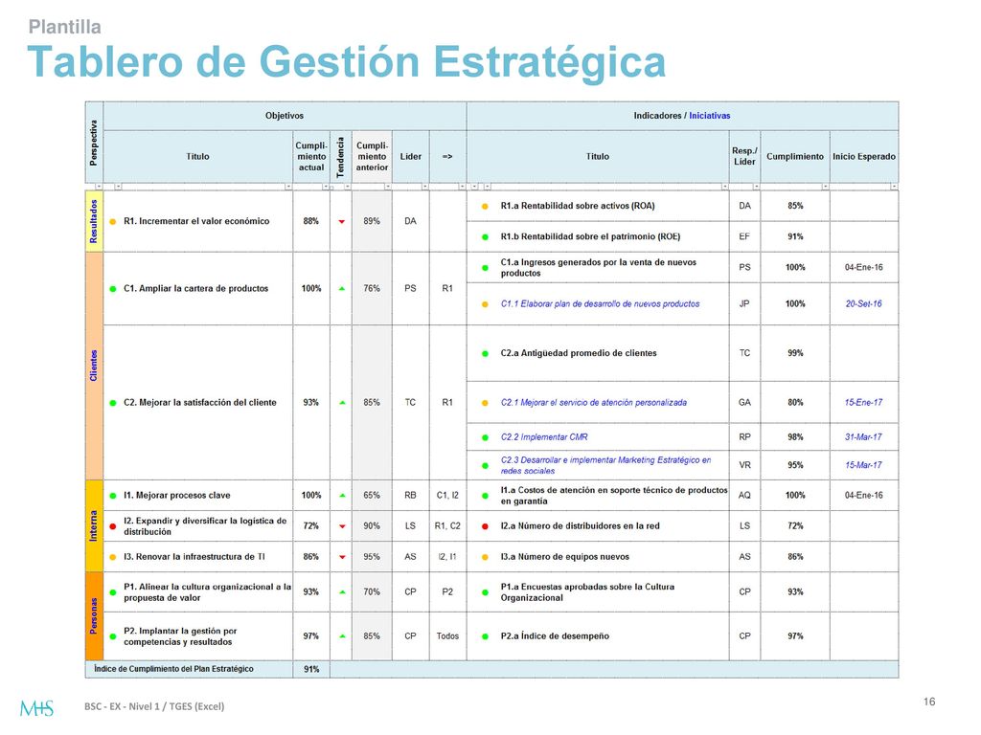Select the green up trend arrow in the C1 row
Viewport: 981px width, 735px height.
pos(342,289)
